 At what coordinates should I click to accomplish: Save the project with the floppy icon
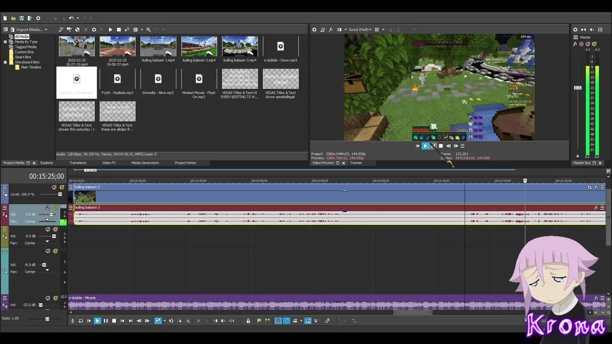pyautogui.click(x=22, y=18)
